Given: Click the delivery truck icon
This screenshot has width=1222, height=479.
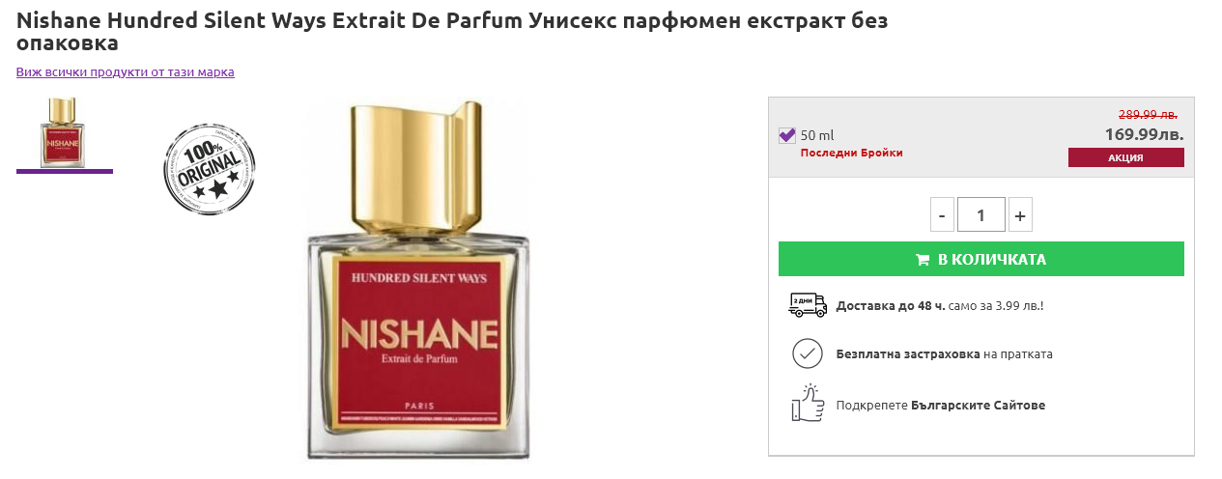Looking at the screenshot, I should tap(808, 305).
